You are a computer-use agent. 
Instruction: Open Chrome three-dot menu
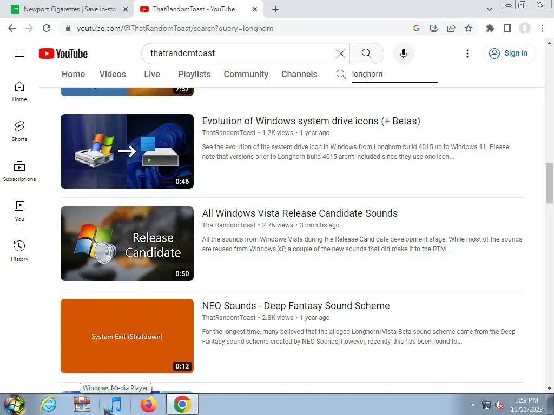pos(542,28)
